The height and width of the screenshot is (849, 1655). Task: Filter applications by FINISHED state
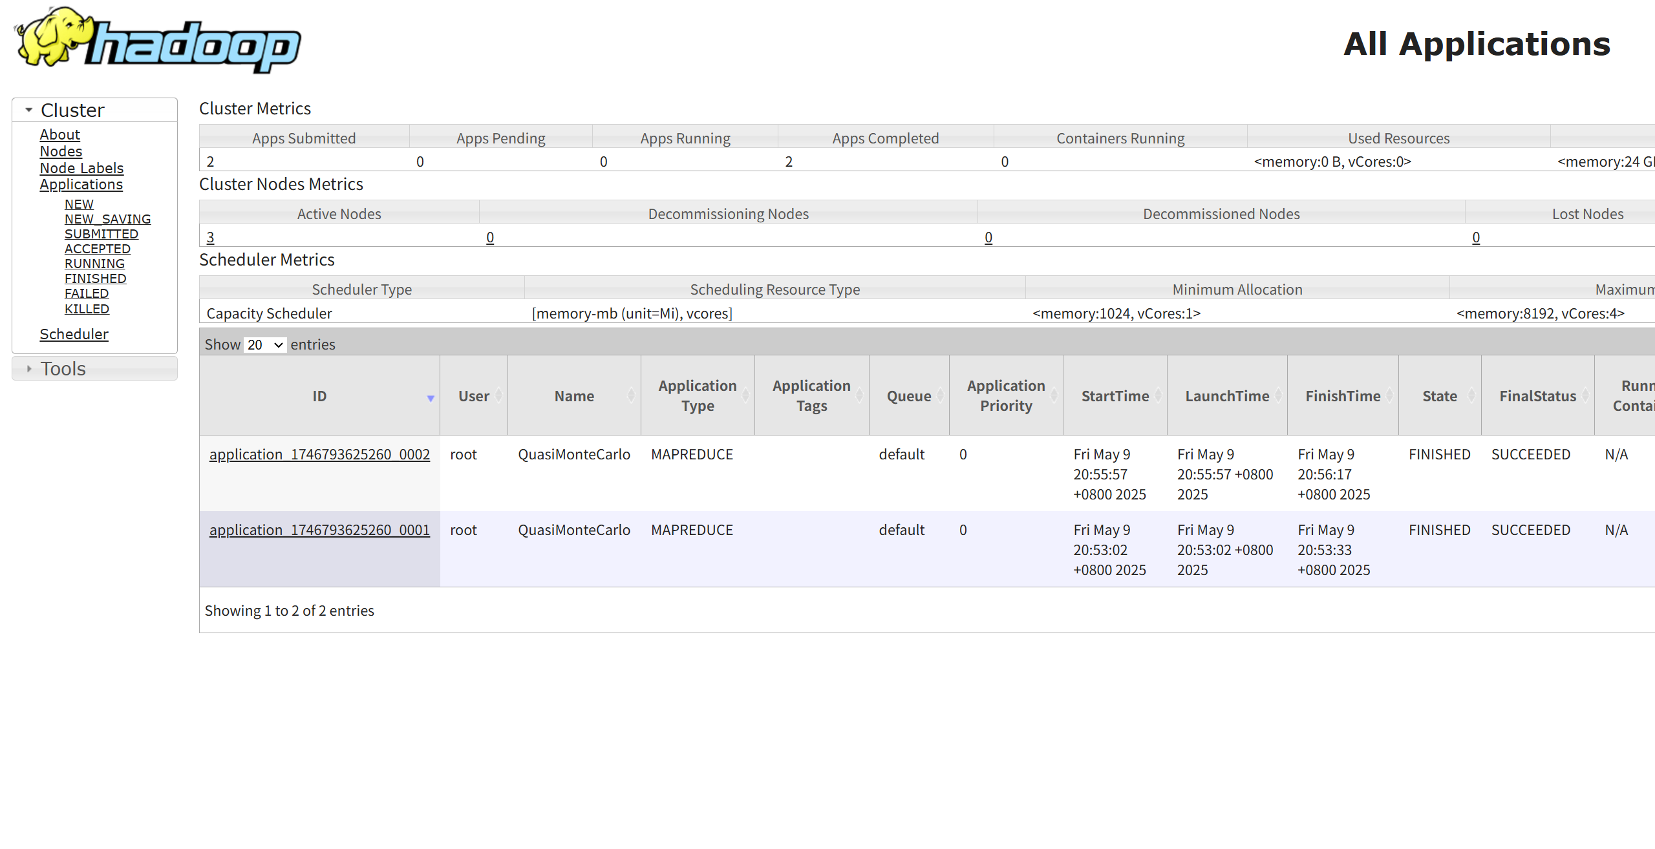95,278
